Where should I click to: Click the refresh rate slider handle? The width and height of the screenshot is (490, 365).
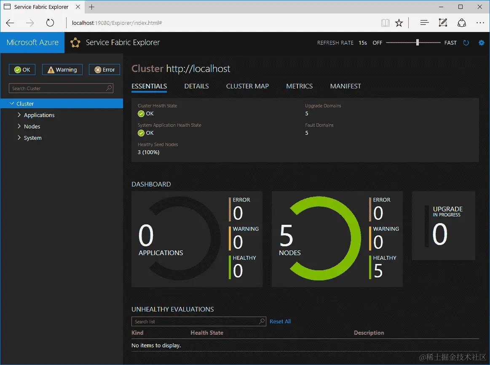[x=418, y=43]
